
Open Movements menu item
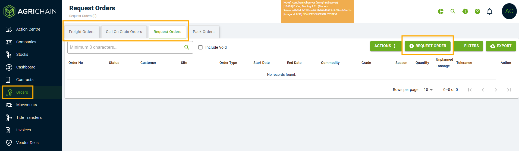point(31,105)
